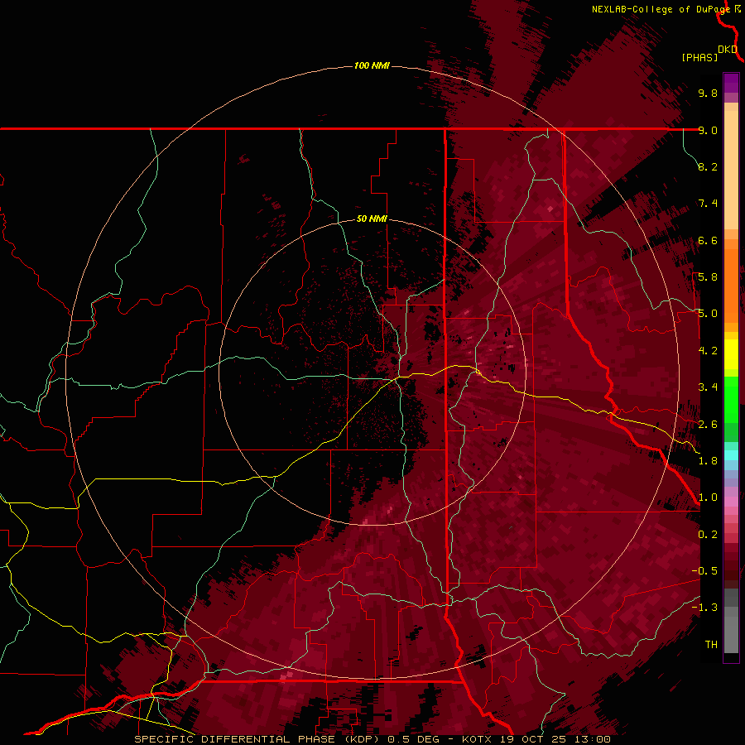Click the 8.2 scale value
This screenshot has width=745, height=745.
click(x=708, y=166)
